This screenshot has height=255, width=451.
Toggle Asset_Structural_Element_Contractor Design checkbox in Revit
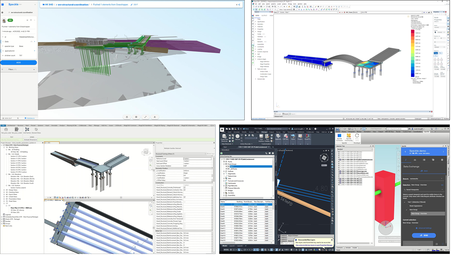pyautogui.click(x=185, y=190)
